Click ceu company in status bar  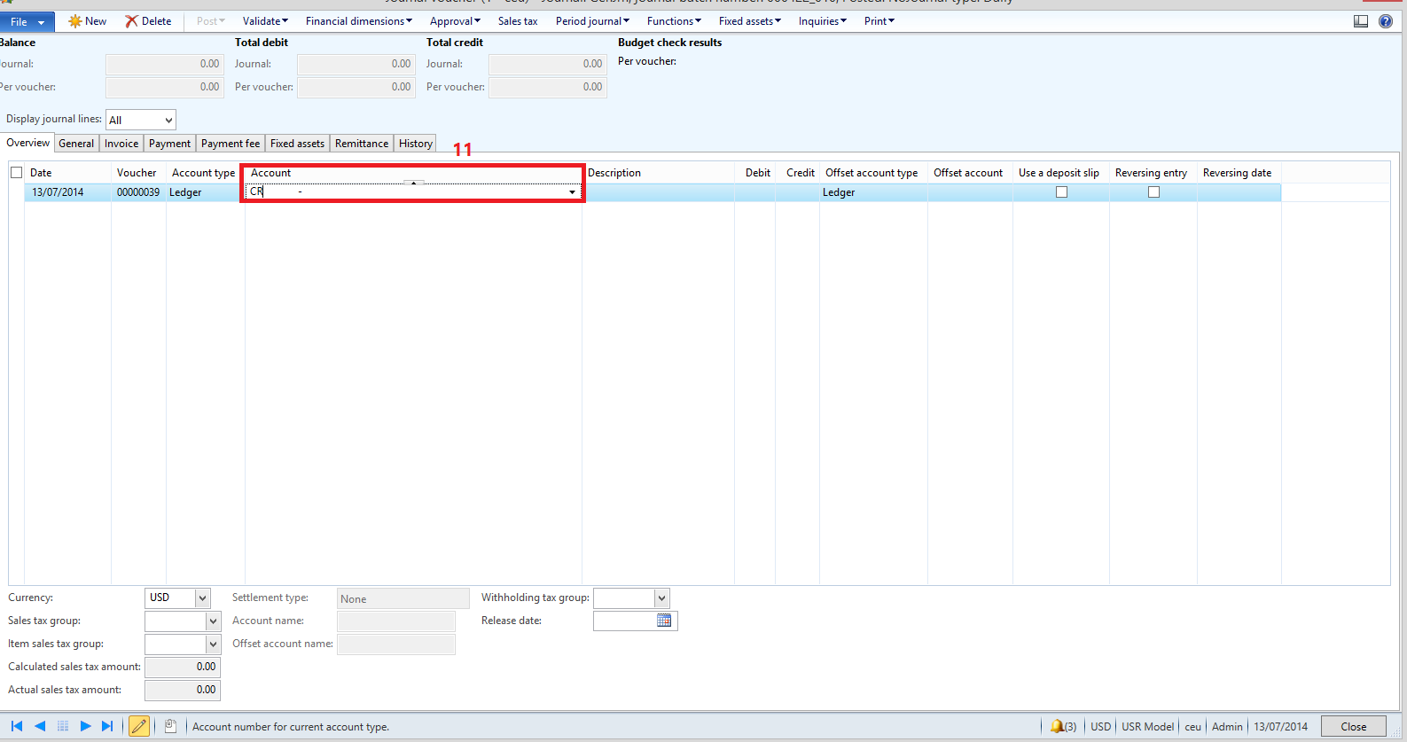(1193, 726)
